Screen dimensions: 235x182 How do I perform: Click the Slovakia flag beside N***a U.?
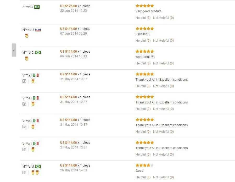click(38, 30)
